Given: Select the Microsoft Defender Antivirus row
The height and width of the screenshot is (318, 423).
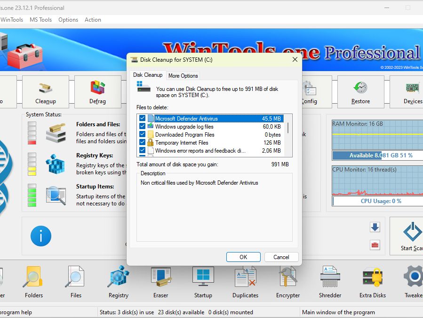Looking at the screenshot, I should point(210,118).
